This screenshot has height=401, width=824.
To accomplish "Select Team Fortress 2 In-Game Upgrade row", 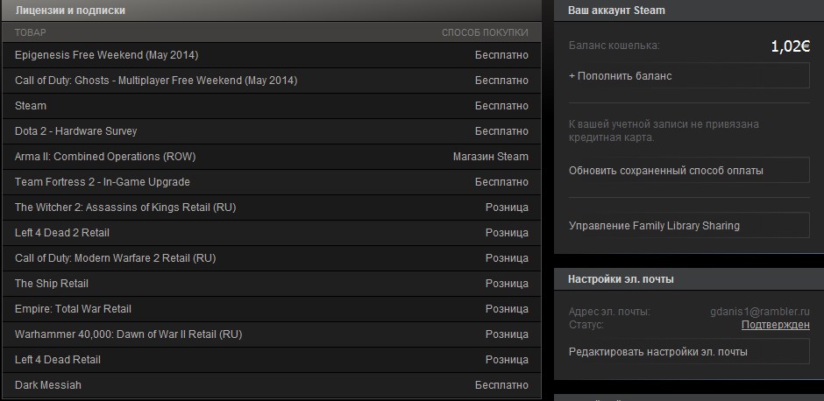I will [272, 181].
